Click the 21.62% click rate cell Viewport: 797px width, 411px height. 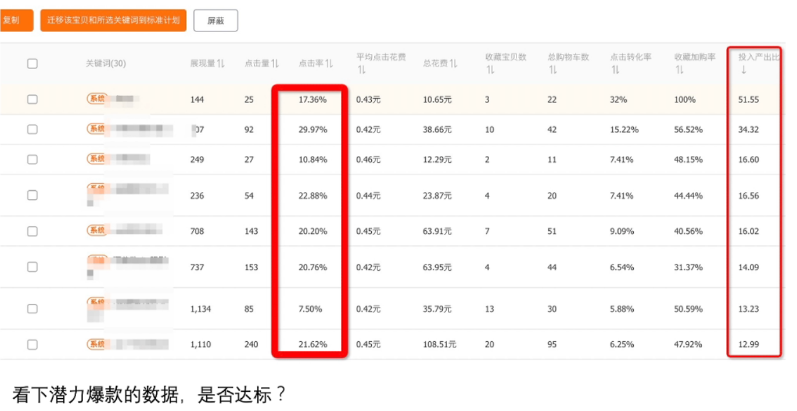click(x=313, y=345)
